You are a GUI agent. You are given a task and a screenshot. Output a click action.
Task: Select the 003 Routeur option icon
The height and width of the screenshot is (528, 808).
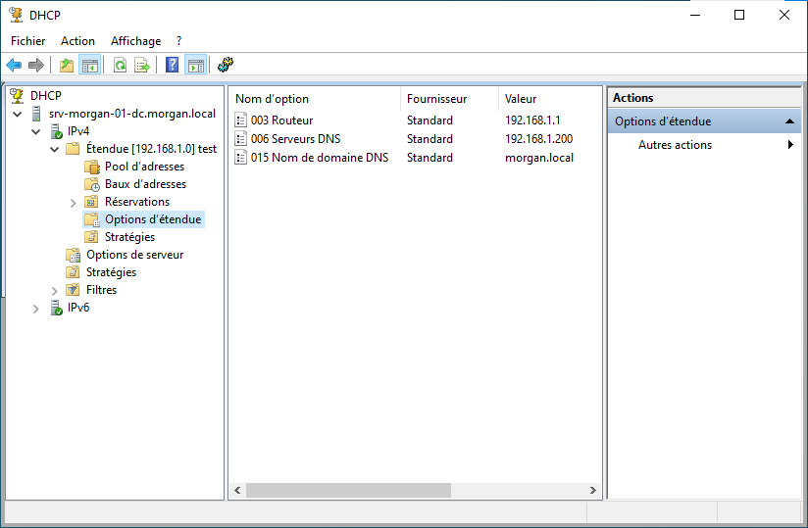tap(241, 120)
